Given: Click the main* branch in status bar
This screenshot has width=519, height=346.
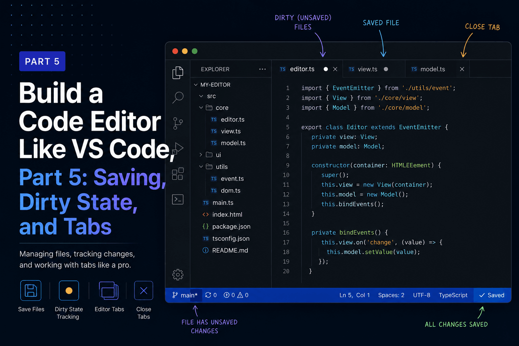Looking at the screenshot, I should coord(185,295).
